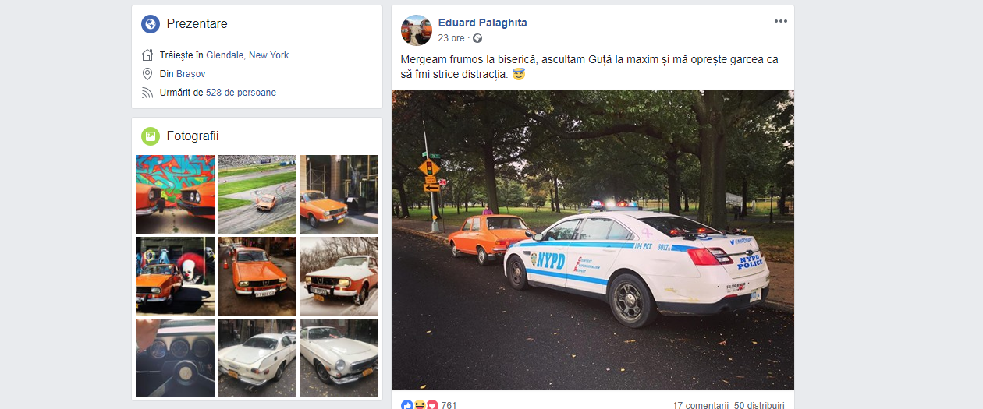The height and width of the screenshot is (409, 983).
Task: Open the 528 de persoane followers link
Action: point(241,93)
